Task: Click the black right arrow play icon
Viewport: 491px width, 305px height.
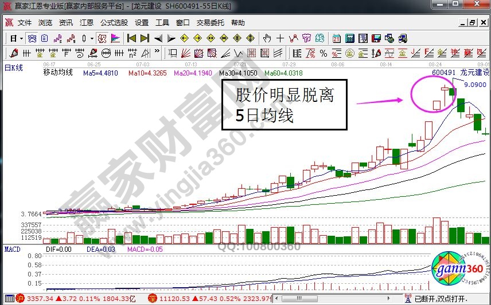Action: [171, 38]
